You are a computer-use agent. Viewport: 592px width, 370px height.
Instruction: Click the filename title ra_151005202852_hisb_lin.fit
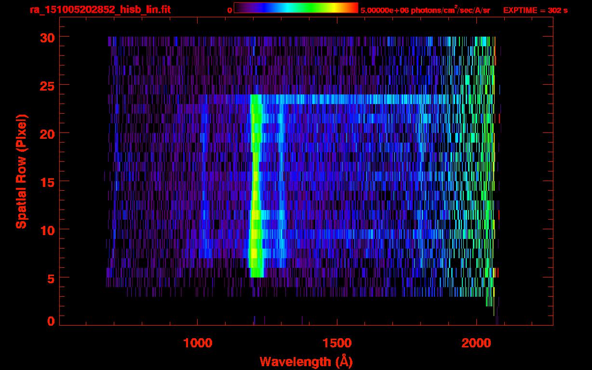coord(100,10)
